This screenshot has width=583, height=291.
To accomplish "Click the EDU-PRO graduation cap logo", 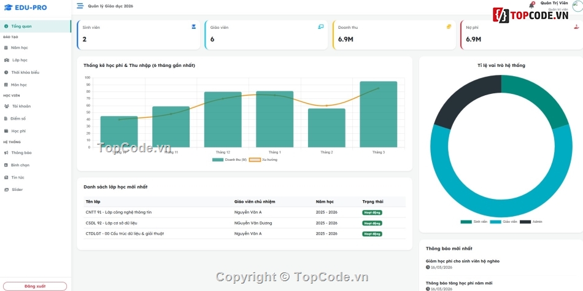I will click(x=8, y=7).
